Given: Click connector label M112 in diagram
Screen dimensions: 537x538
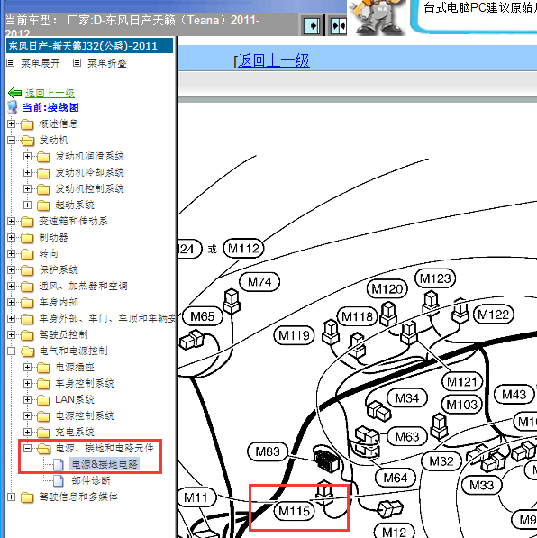Looking at the screenshot, I should (243, 249).
